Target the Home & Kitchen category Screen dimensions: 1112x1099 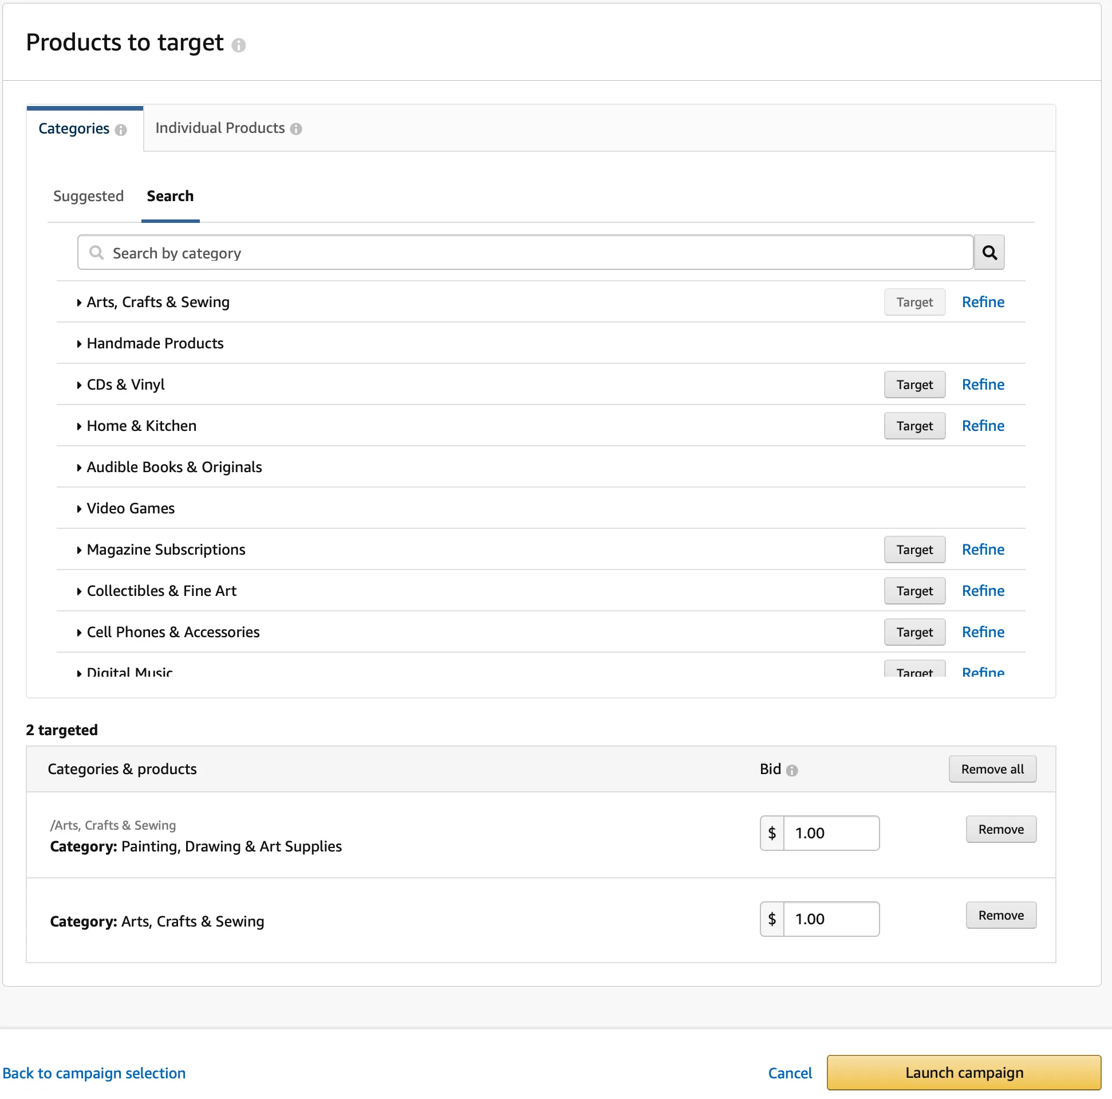pyautogui.click(x=914, y=426)
